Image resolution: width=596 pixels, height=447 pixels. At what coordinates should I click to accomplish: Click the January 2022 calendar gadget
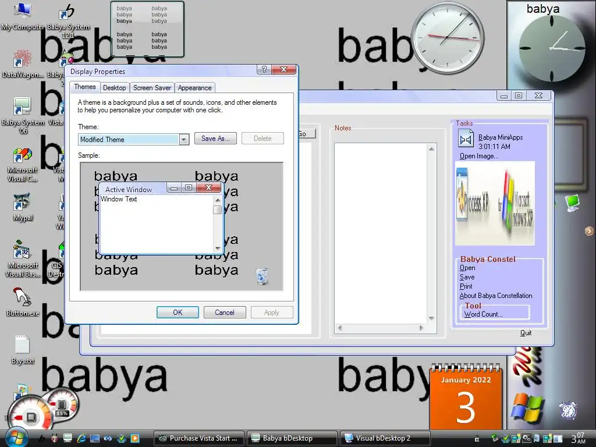[466, 396]
